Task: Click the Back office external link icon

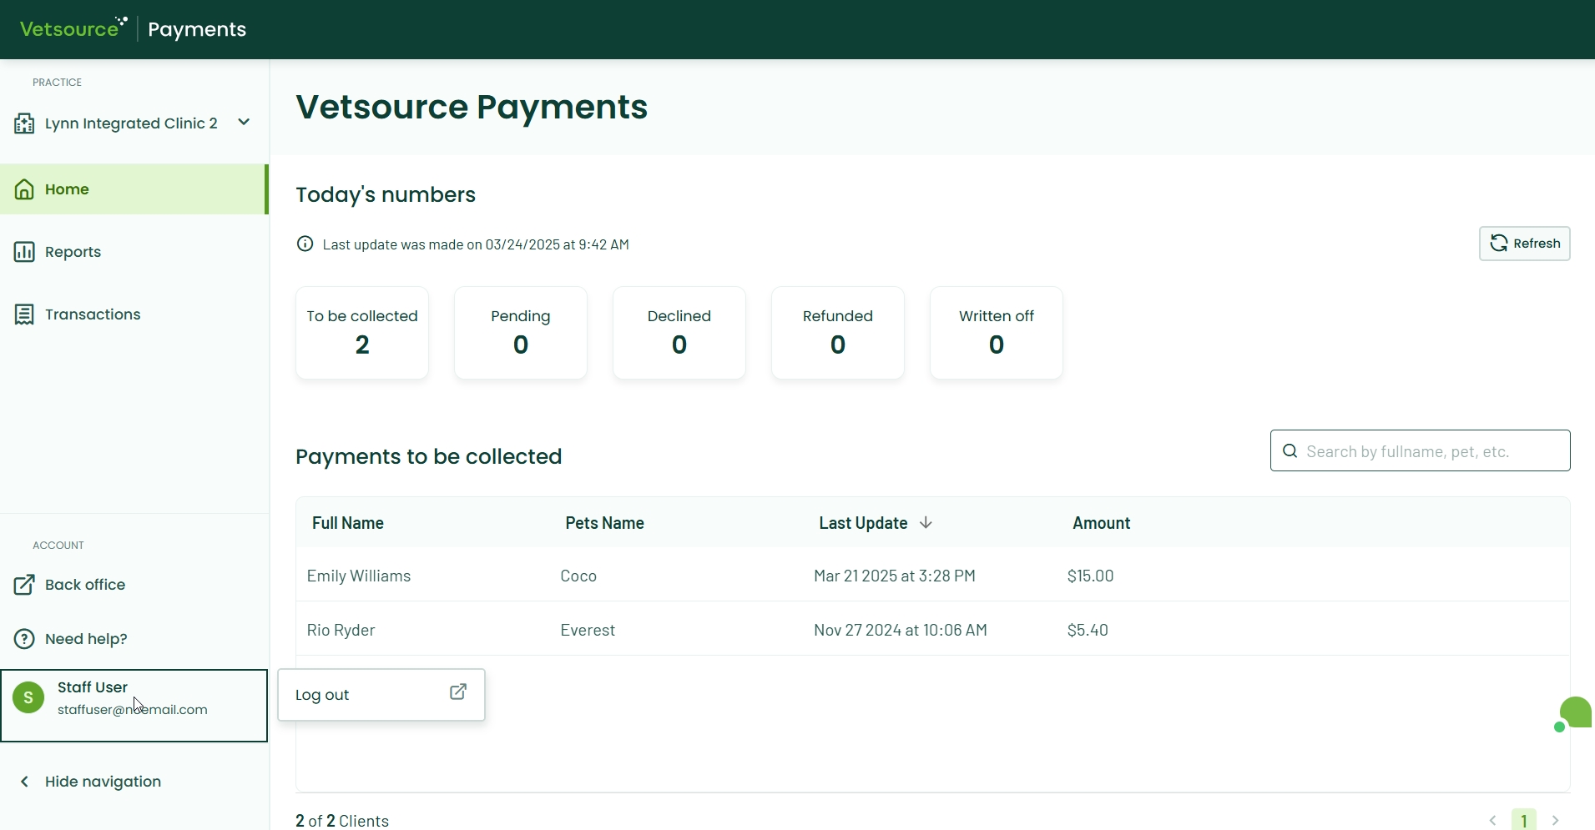Action: click(x=24, y=585)
